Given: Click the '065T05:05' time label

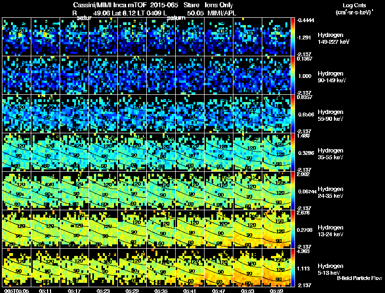Looking at the screenshot, I should point(17,291).
